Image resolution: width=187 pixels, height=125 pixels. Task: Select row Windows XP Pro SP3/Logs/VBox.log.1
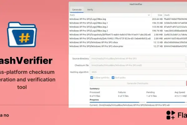click(x=128, y=23)
